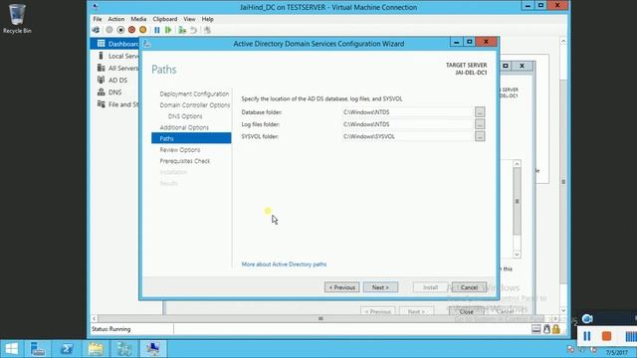637x358 pixels.
Task: Click the wizard title bar icon
Action: tap(147, 44)
